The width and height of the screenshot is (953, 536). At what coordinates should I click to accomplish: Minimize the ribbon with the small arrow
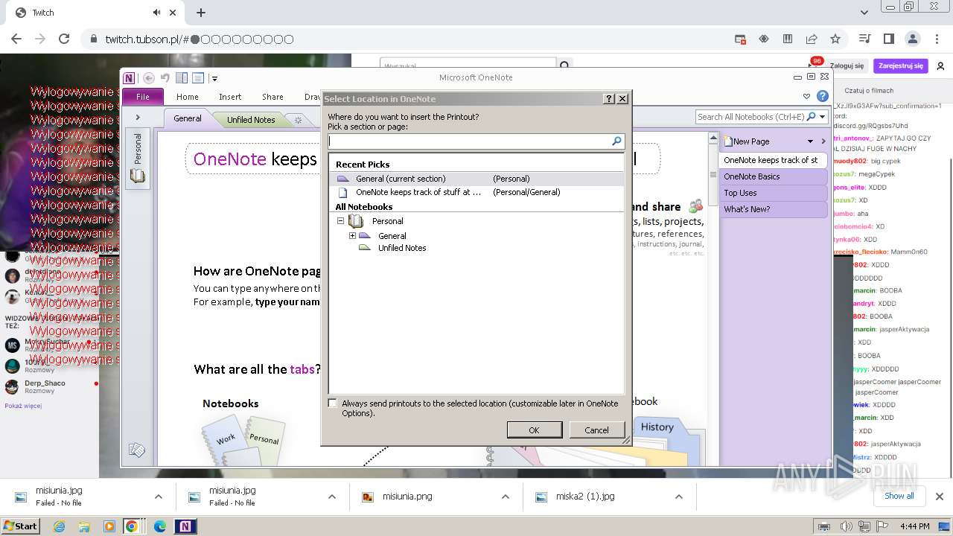click(806, 96)
